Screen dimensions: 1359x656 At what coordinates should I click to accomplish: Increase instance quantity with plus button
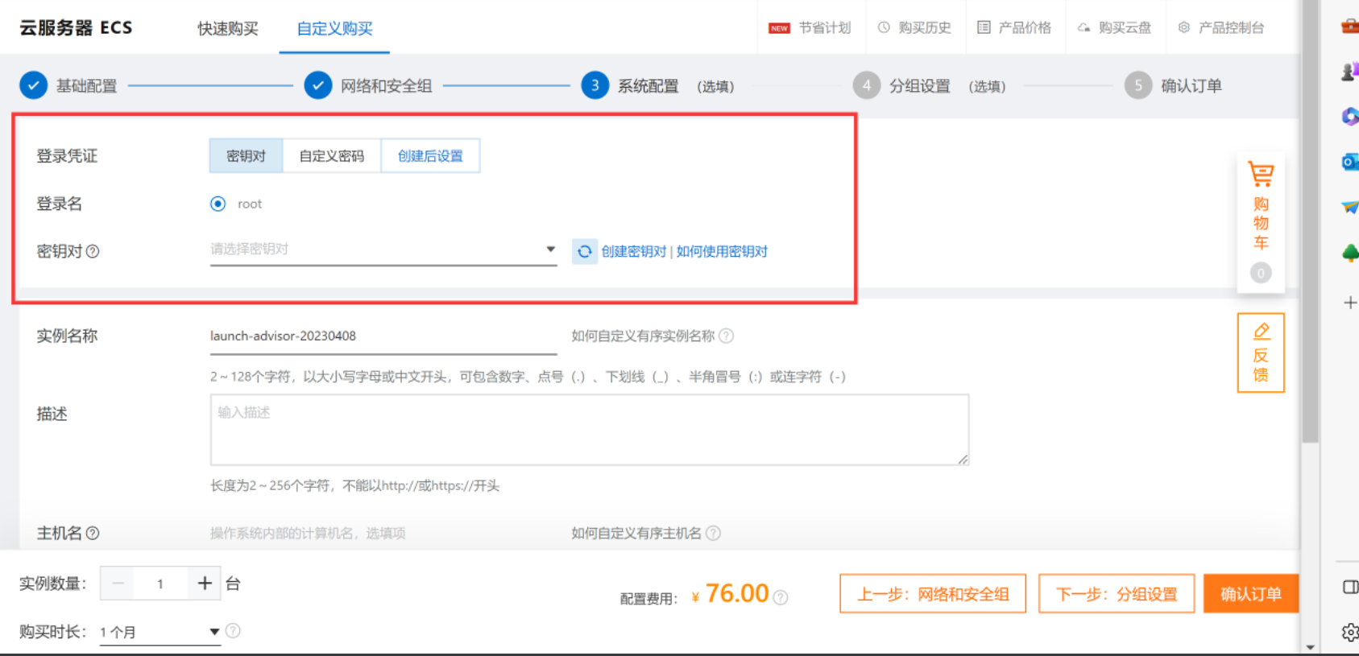click(205, 584)
